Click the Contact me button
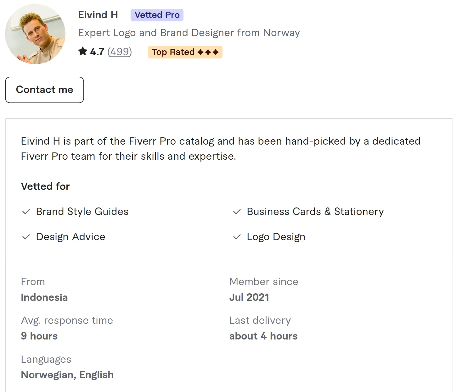 point(44,90)
